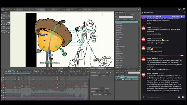Open the apps grid icon in Discord message bar
This screenshot has height=105, width=187.
tap(183, 97)
